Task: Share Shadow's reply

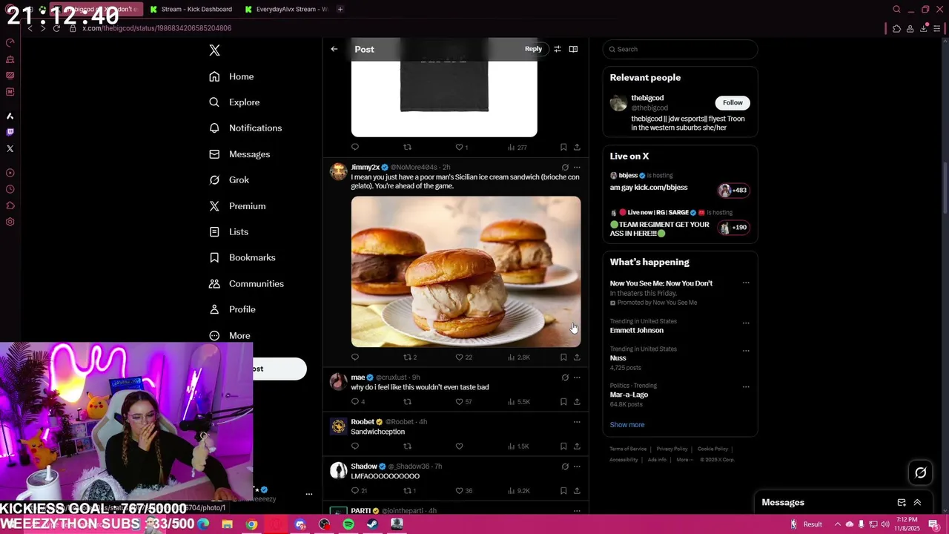Action: point(577,491)
